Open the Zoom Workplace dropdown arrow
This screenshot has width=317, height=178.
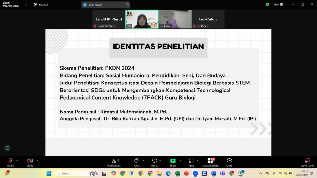tap(26, 5)
